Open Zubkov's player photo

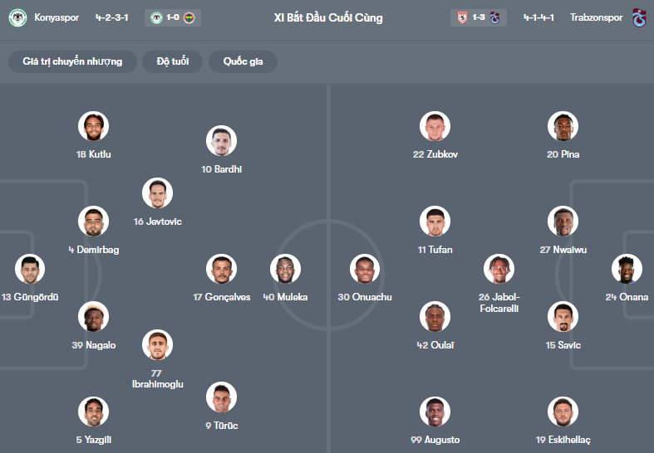[x=435, y=126]
